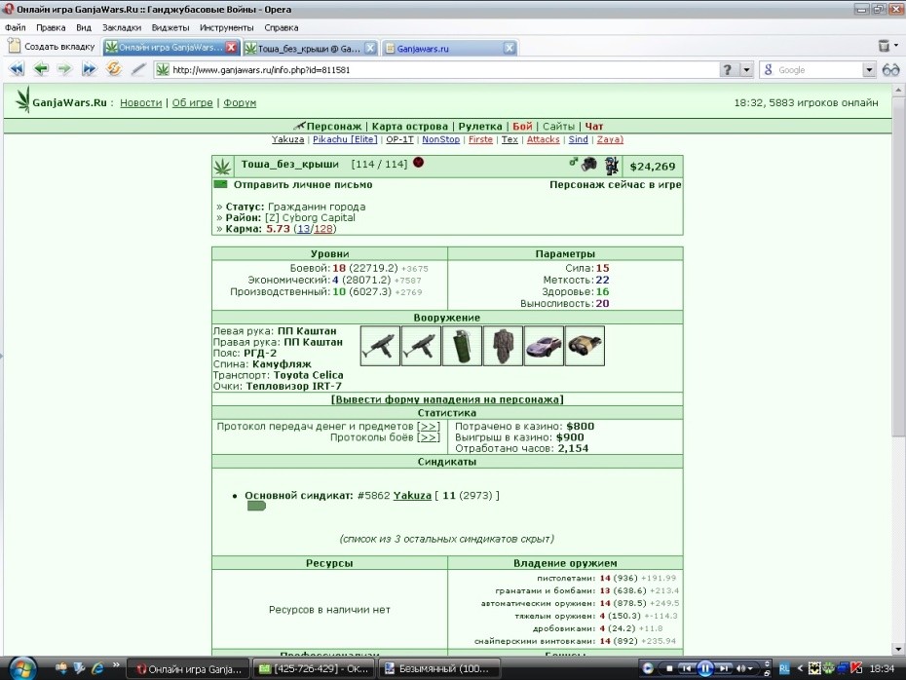The width and height of the screenshot is (906, 680).
Task: Click the green mail envelope icon
Action: [221, 184]
